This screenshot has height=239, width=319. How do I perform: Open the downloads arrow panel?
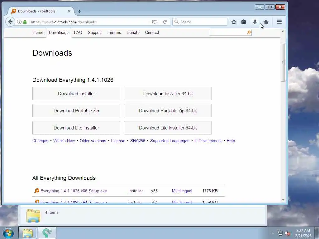pos(255,22)
